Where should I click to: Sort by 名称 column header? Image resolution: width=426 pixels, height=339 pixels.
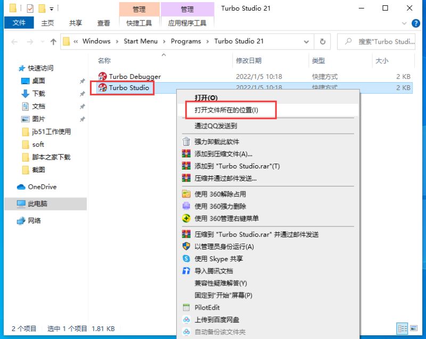(104, 61)
